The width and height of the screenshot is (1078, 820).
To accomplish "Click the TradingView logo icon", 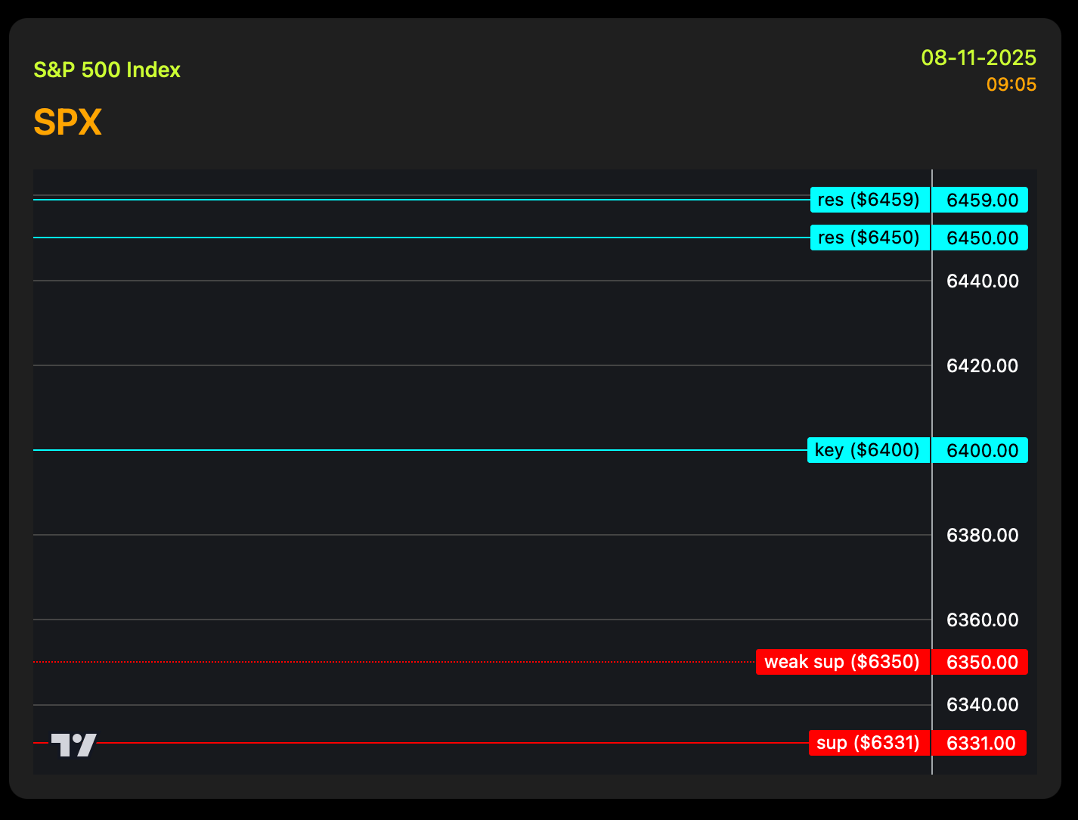I will click(x=73, y=745).
